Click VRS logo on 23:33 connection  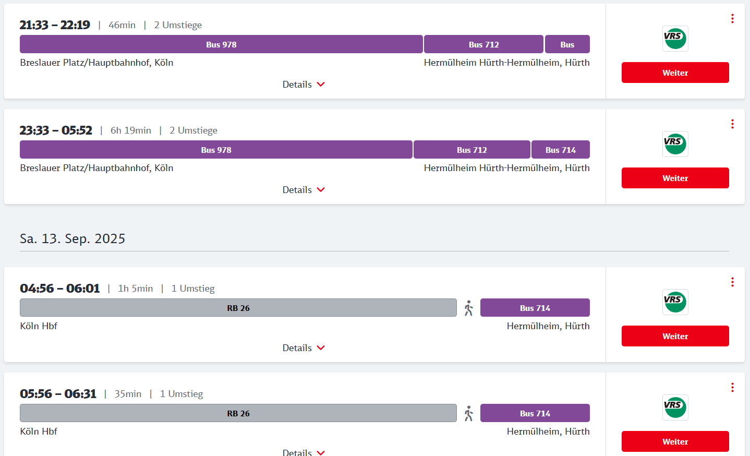coord(675,144)
